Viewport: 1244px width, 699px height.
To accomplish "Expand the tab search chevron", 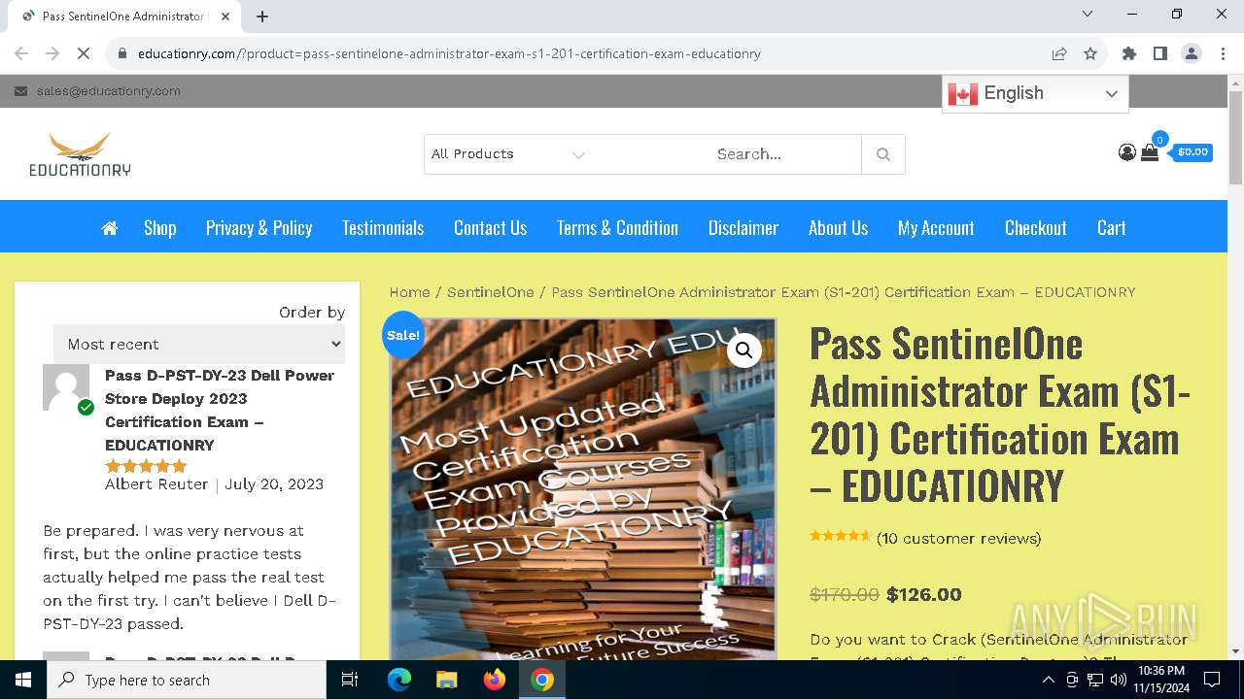I will coord(1088,14).
